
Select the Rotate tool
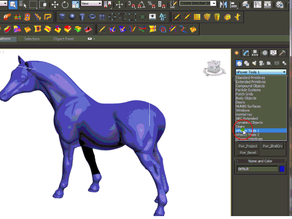65,5
